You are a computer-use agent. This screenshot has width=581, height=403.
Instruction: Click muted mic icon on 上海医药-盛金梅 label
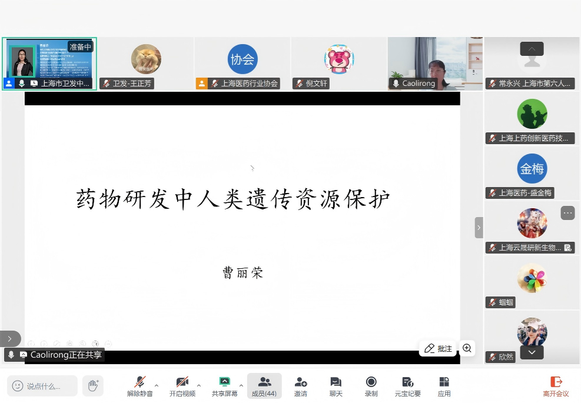(492, 193)
